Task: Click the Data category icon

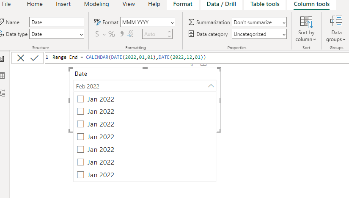Action: 191,34
